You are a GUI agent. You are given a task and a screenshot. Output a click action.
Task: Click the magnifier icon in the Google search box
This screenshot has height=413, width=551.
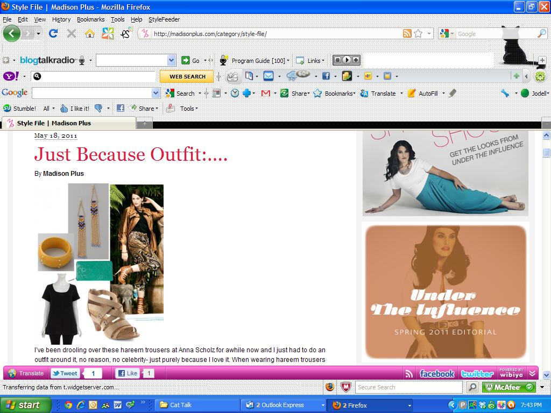coord(542,34)
